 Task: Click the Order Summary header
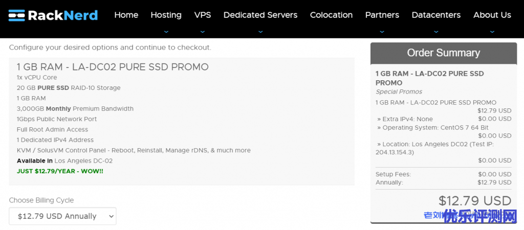pyautogui.click(x=443, y=53)
